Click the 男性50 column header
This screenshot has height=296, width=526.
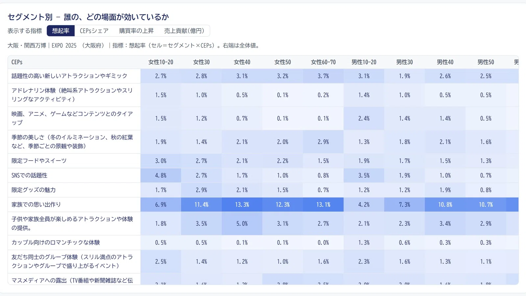486,62
